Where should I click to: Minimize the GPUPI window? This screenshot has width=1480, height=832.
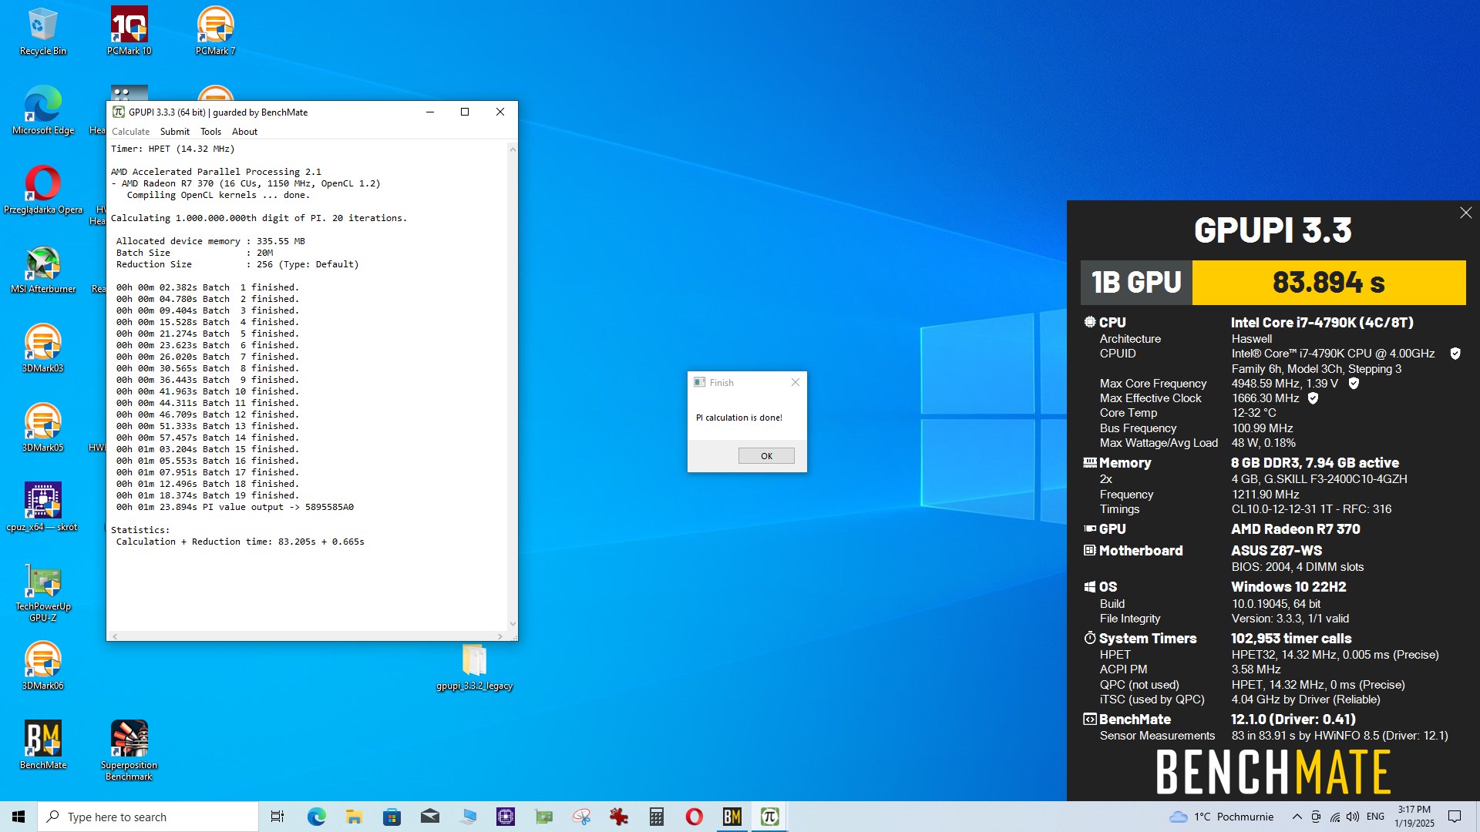[430, 112]
